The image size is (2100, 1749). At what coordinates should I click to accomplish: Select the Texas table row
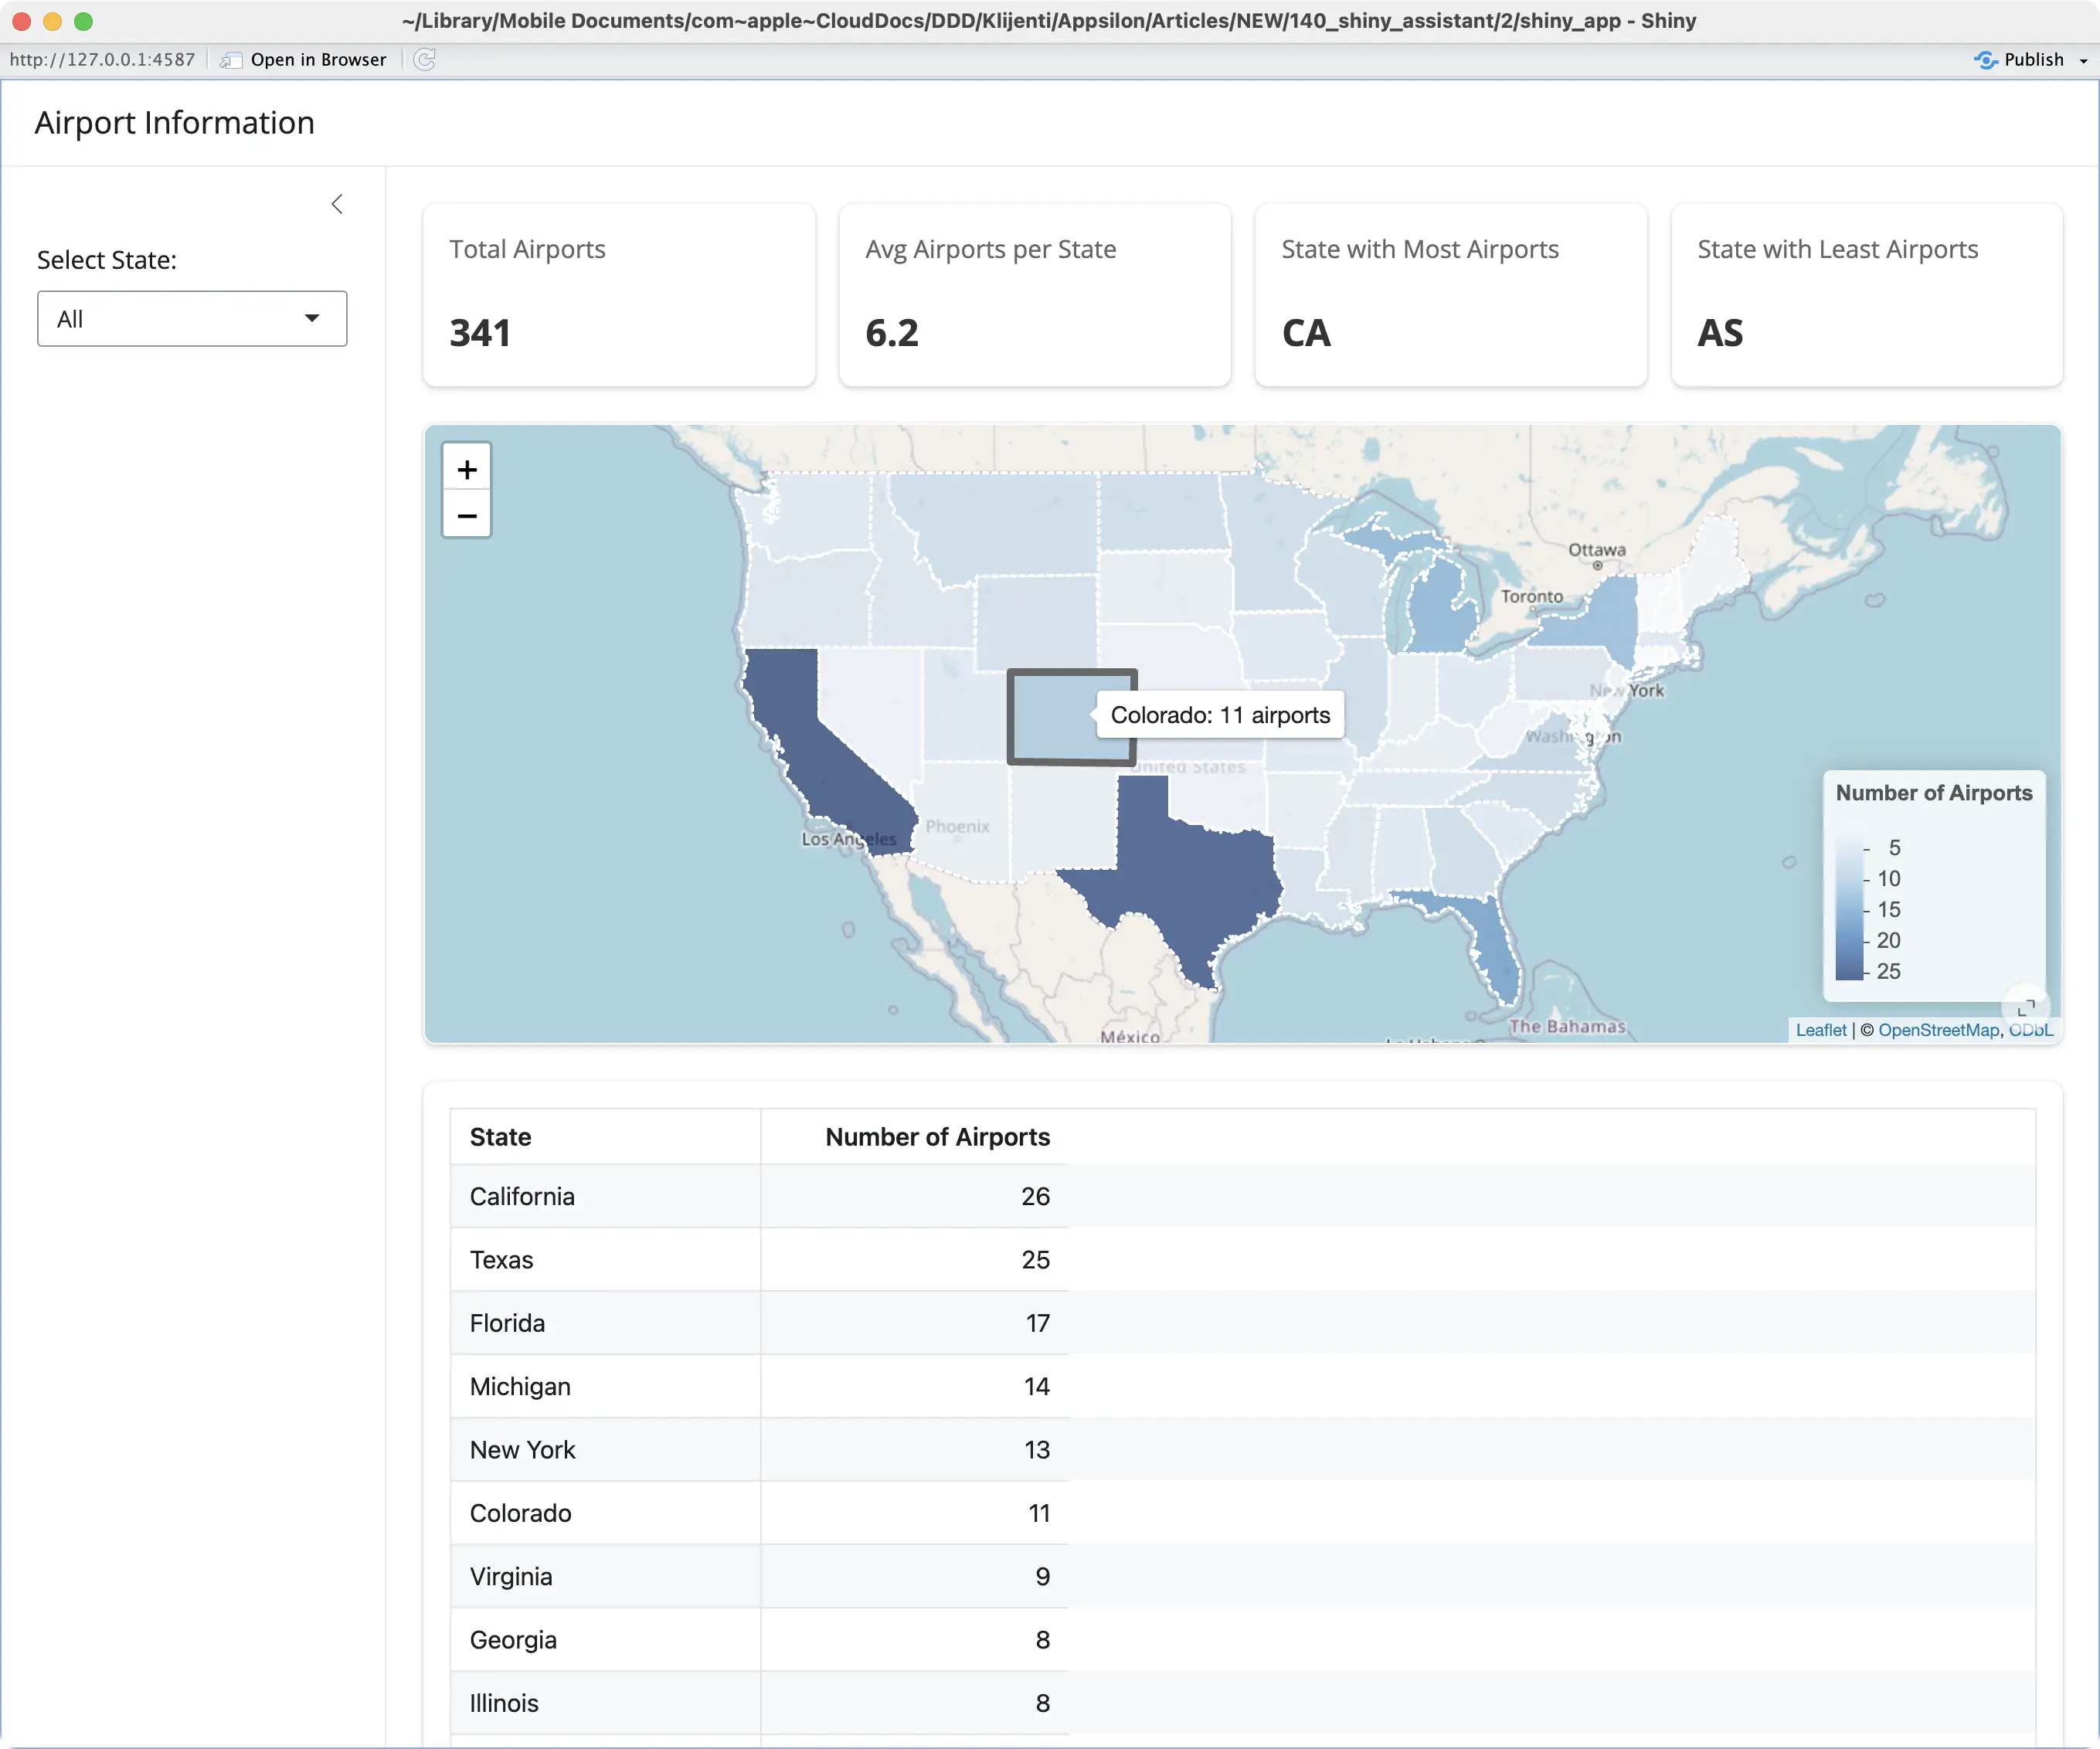(x=1243, y=1260)
